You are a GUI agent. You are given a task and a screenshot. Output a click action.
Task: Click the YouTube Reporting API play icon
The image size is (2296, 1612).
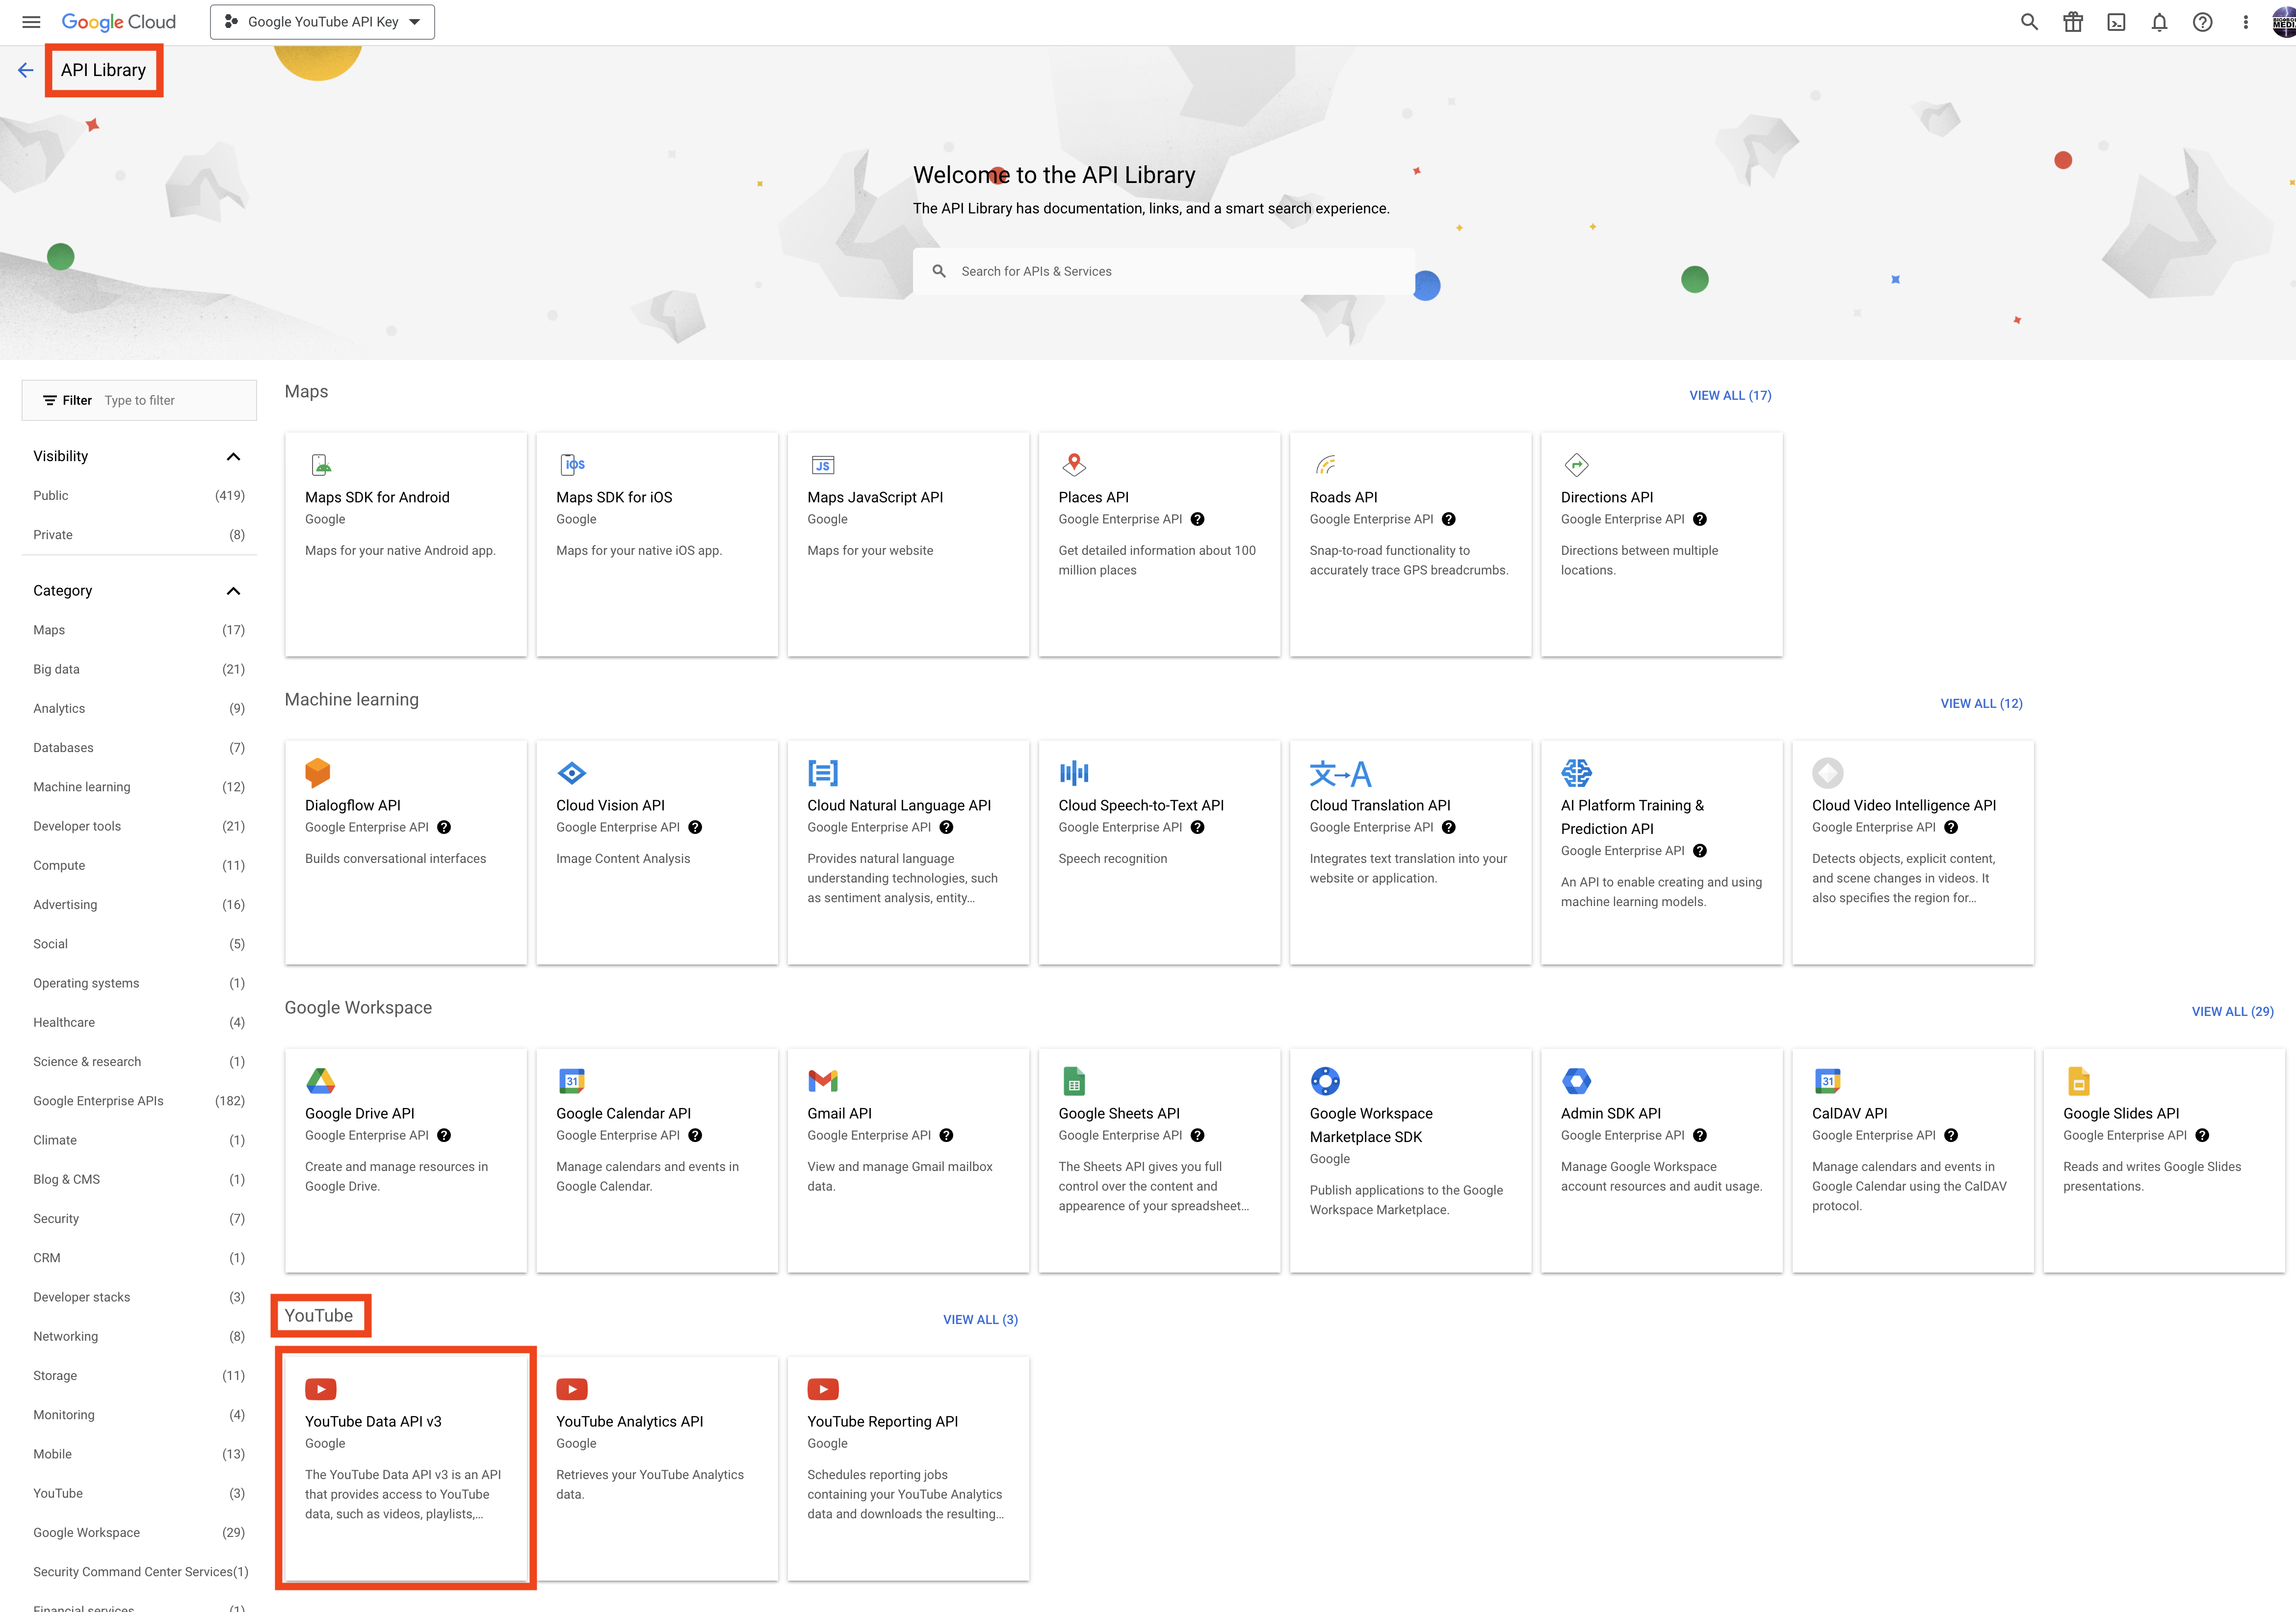(x=823, y=1389)
